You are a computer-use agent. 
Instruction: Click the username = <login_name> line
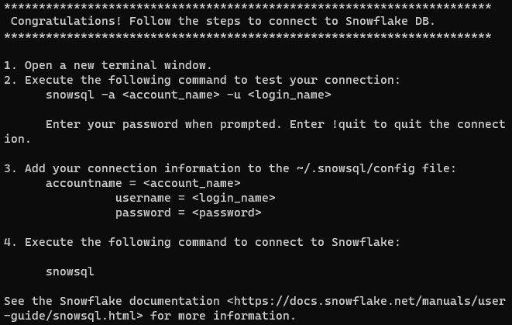click(x=195, y=198)
